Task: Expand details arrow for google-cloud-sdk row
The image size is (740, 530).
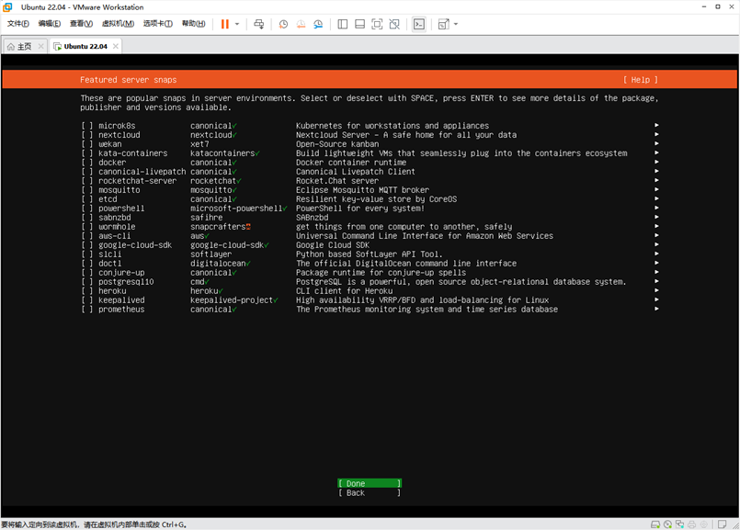Action: [656, 244]
